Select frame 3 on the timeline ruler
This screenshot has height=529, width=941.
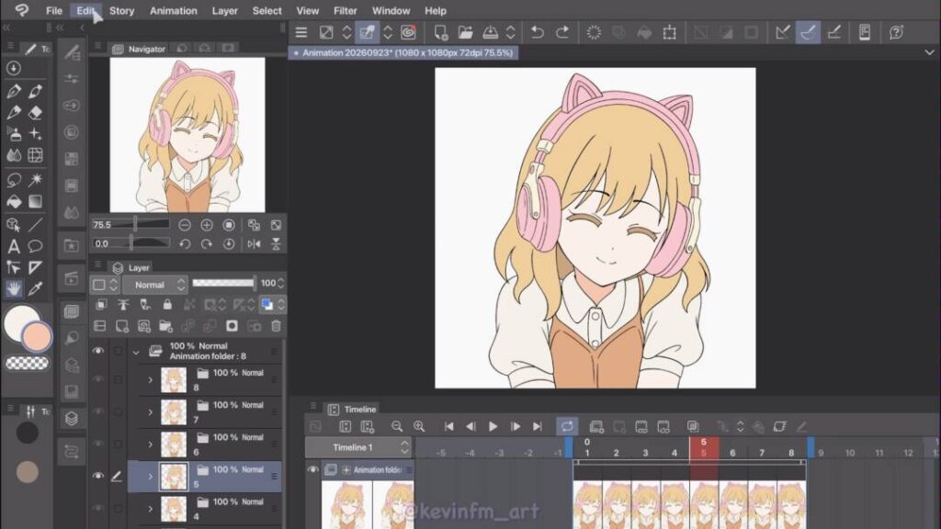(x=645, y=453)
